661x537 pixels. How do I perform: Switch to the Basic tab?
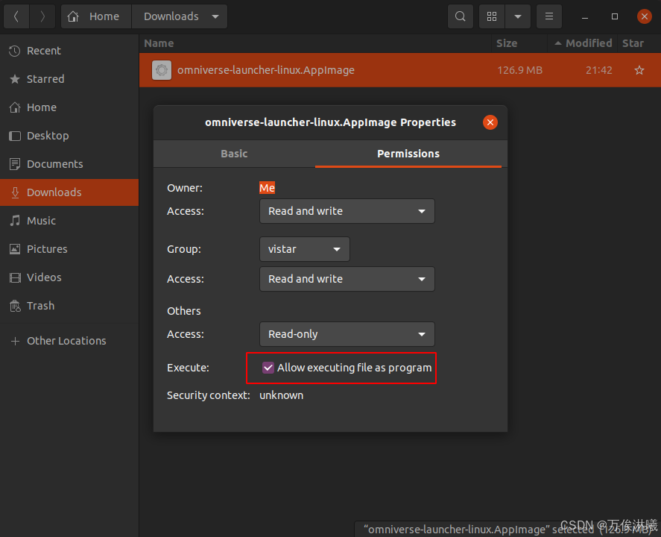[x=234, y=154]
